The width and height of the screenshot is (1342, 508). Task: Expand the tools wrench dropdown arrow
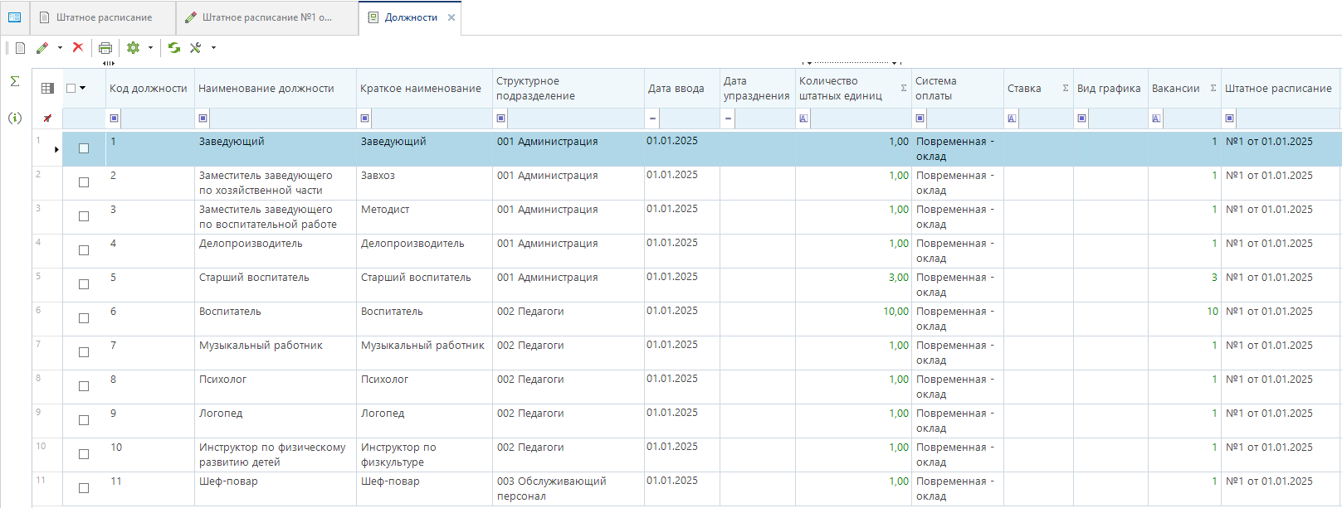click(x=213, y=48)
